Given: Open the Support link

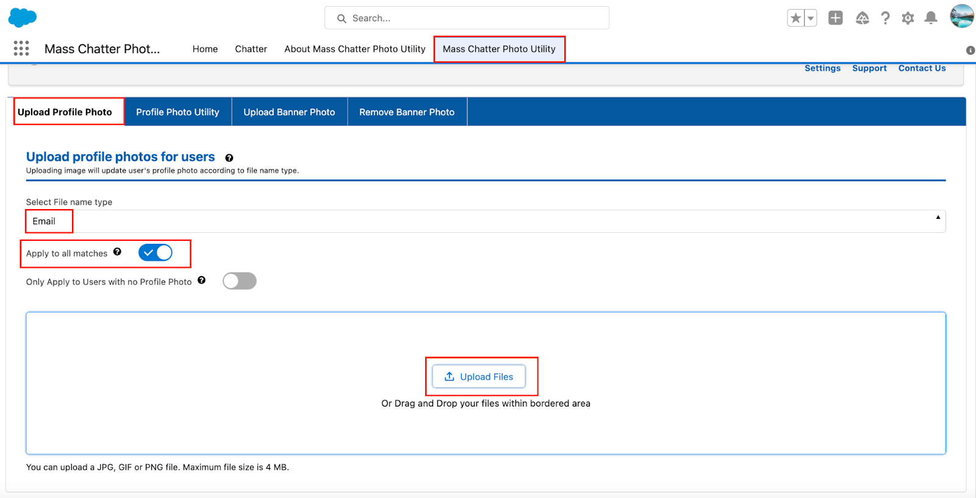Looking at the screenshot, I should pos(869,68).
